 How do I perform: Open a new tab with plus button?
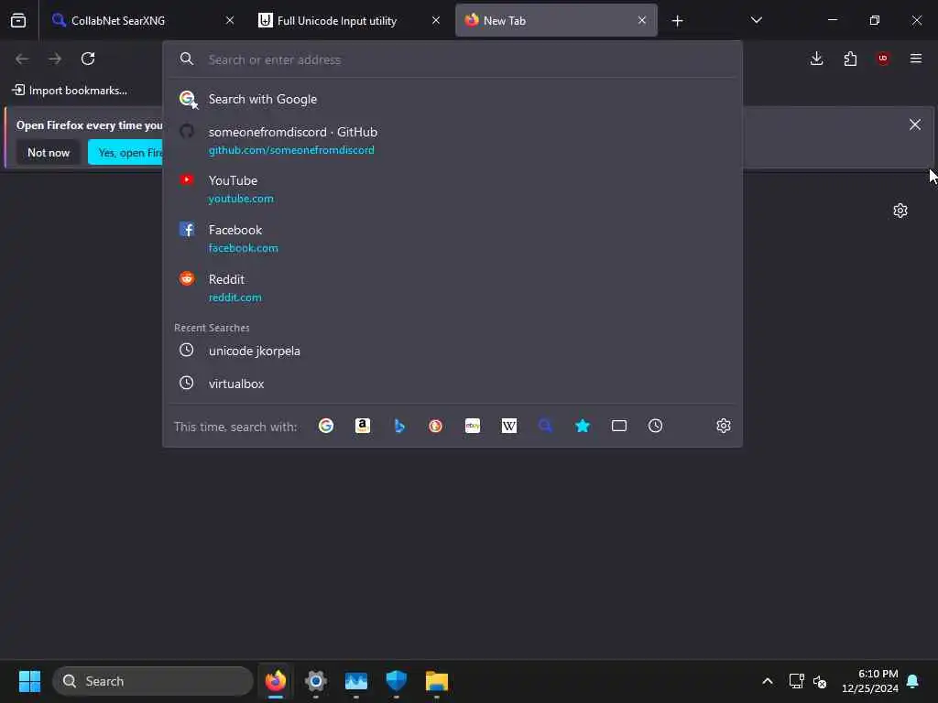pos(677,21)
